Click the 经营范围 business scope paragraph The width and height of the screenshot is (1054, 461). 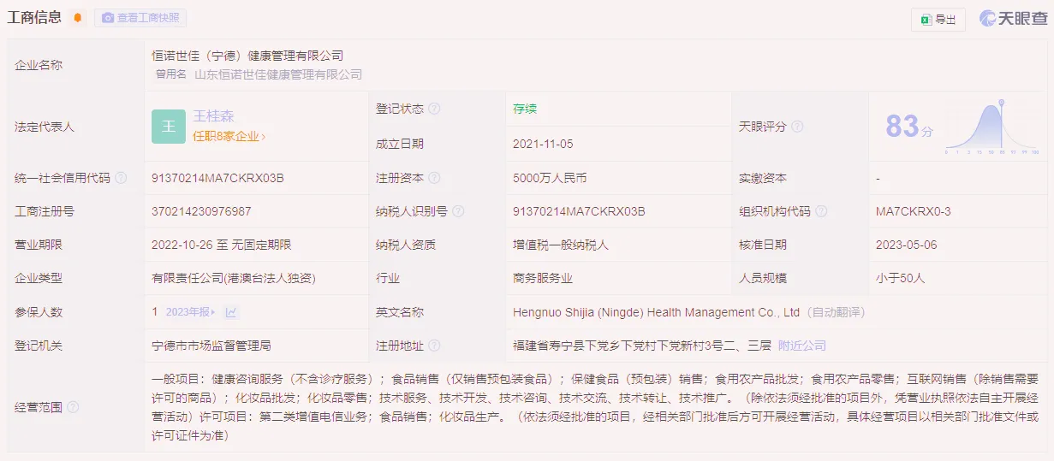coord(596,407)
